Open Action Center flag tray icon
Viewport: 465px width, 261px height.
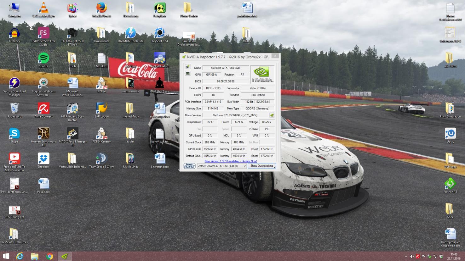423,257
